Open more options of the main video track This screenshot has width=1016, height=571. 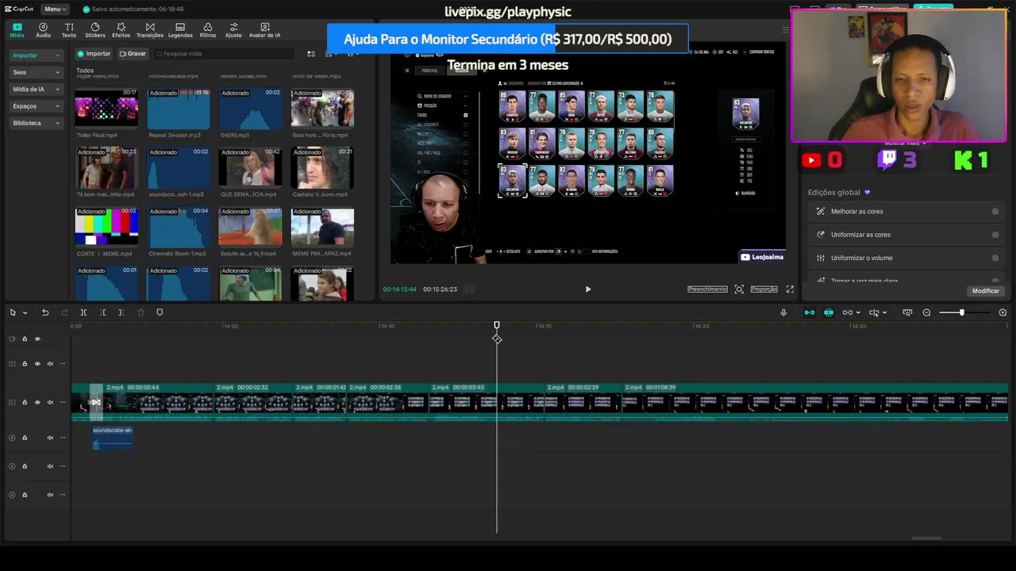click(x=63, y=403)
